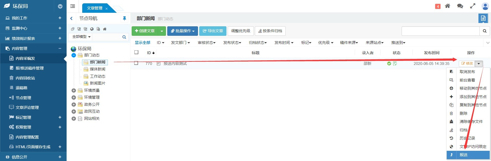This screenshot has width=491, height=161.
Task: Tick the checkbox for article 770
Action: tap(136, 63)
